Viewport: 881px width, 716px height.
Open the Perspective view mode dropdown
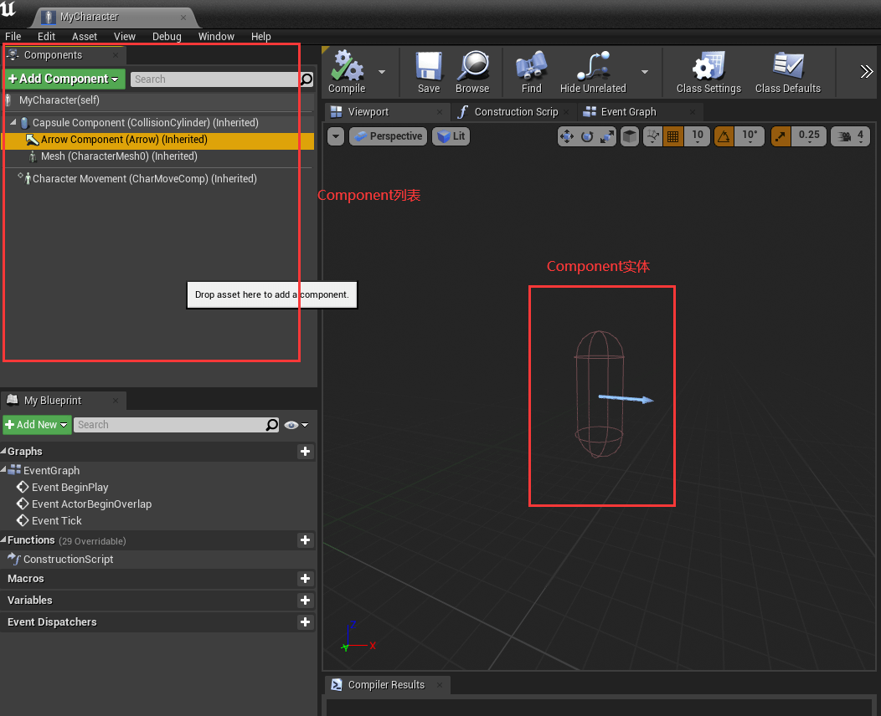point(387,136)
